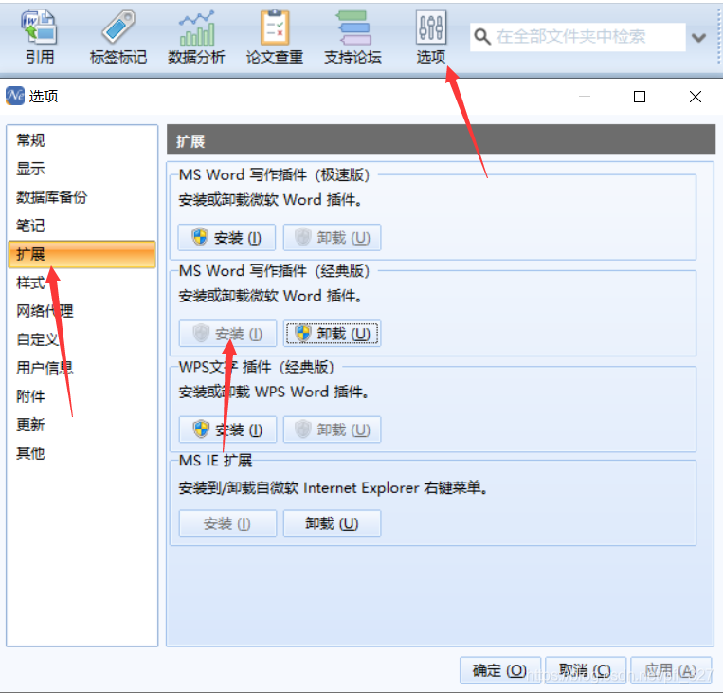Open the 自定义 settings page
This screenshot has height=693, width=723.
click(x=82, y=339)
